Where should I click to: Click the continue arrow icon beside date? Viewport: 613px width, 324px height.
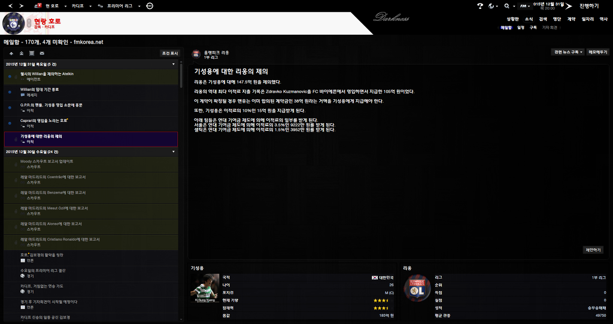pyautogui.click(x=569, y=6)
